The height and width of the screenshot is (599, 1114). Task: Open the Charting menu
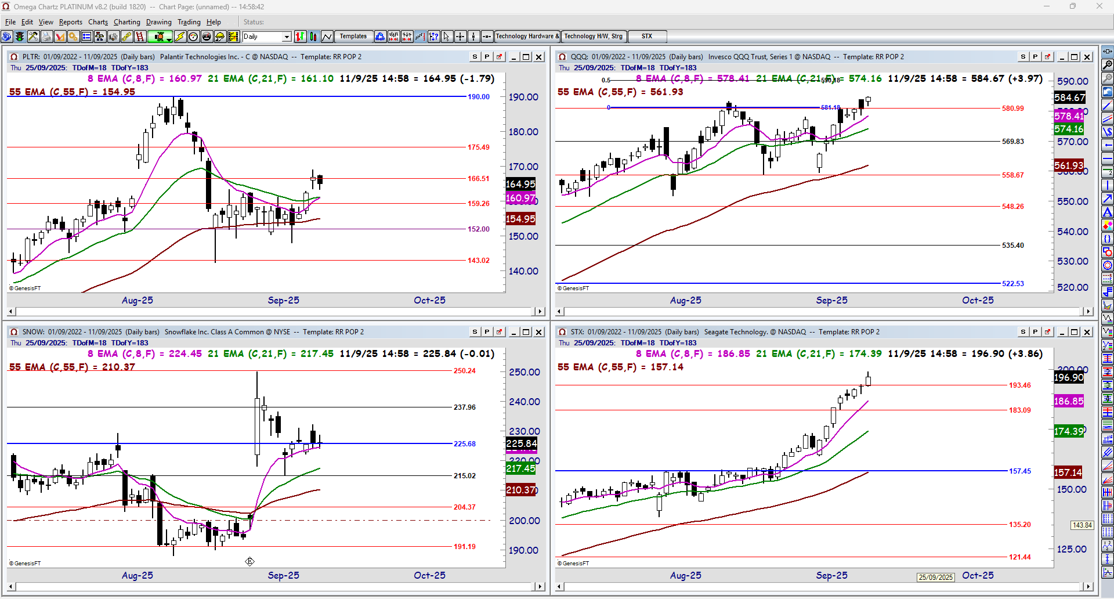127,22
